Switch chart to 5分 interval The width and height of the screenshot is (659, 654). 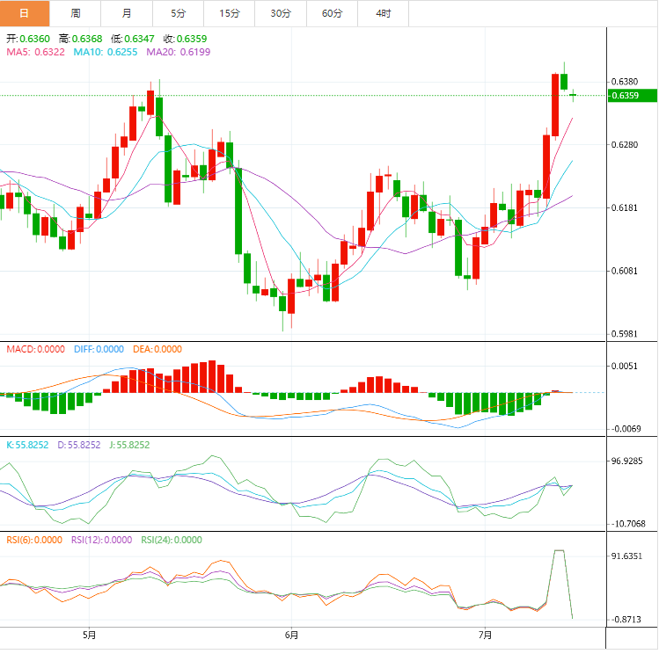(179, 13)
